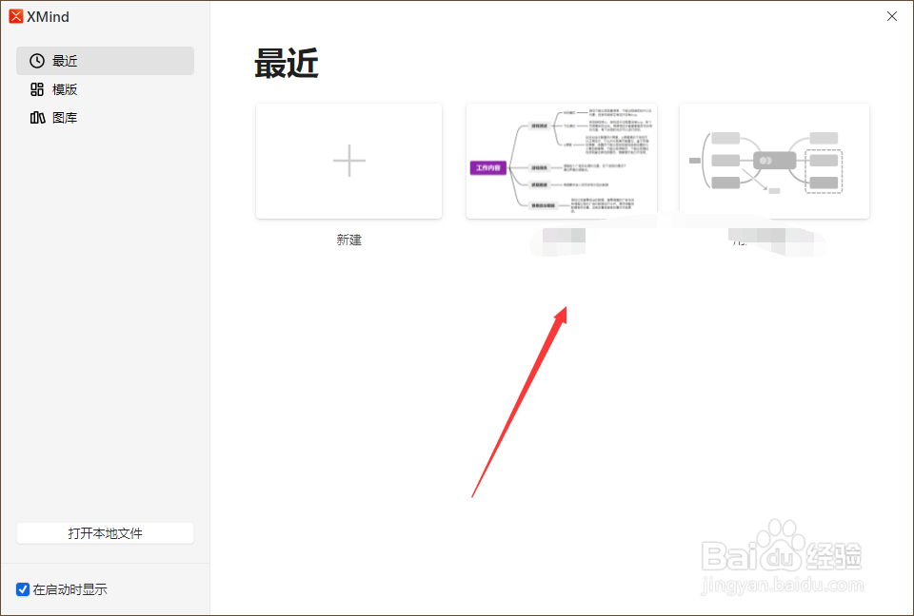Click the 新建 label to create a map
914x616 pixels.
(x=348, y=239)
